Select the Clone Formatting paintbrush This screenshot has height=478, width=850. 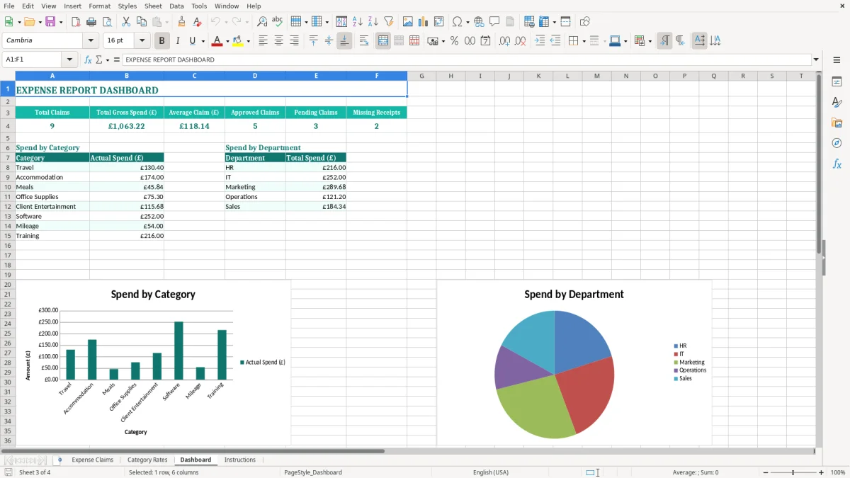[x=181, y=22]
